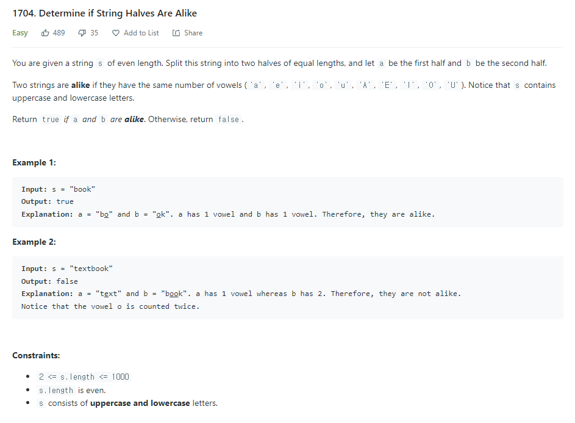Click the Constraints heading
The height and width of the screenshot is (423, 575).
tap(36, 355)
